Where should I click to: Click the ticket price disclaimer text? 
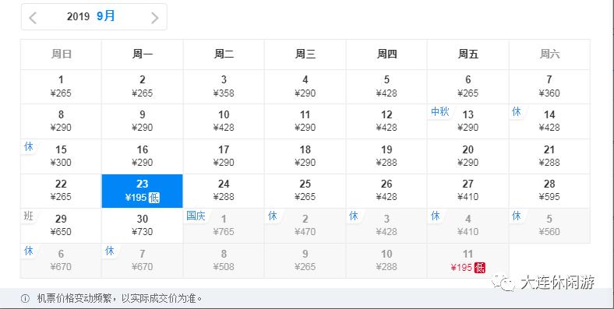[x=120, y=299]
